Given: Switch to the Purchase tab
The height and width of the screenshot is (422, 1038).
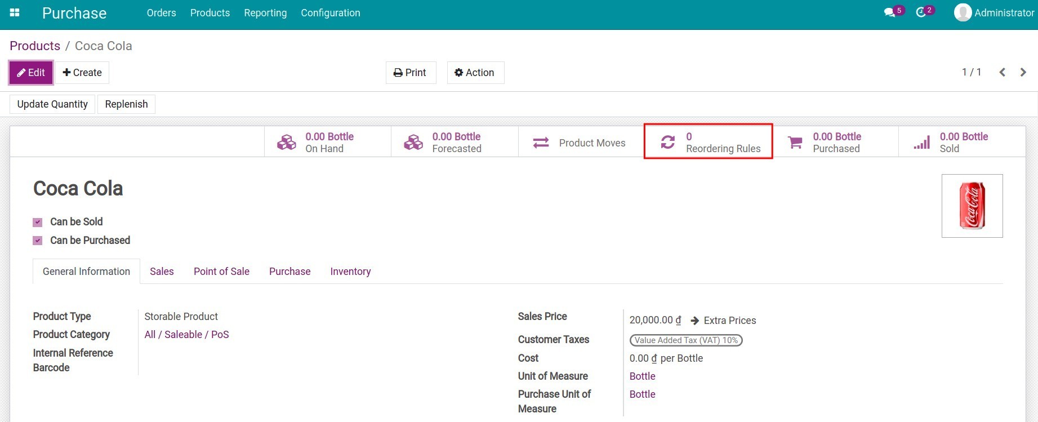Looking at the screenshot, I should (x=289, y=271).
